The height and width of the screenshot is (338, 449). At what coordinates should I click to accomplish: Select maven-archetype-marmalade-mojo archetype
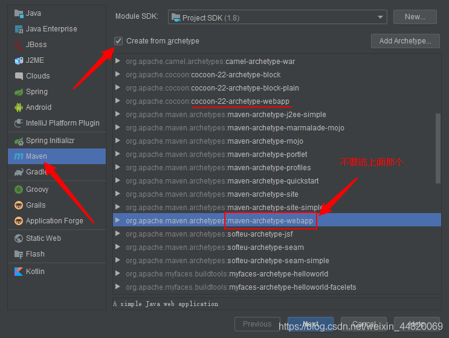pyautogui.click(x=277, y=128)
